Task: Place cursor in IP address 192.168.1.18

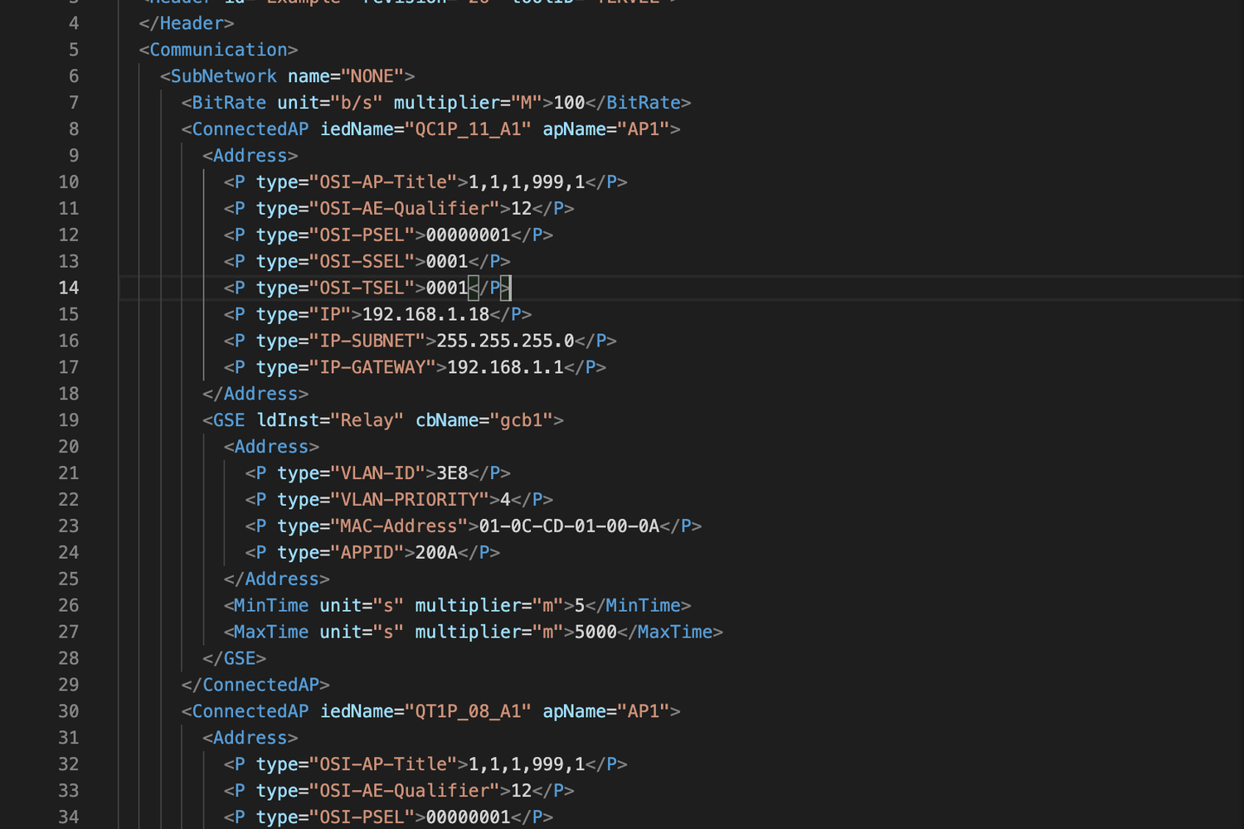Action: tap(425, 314)
